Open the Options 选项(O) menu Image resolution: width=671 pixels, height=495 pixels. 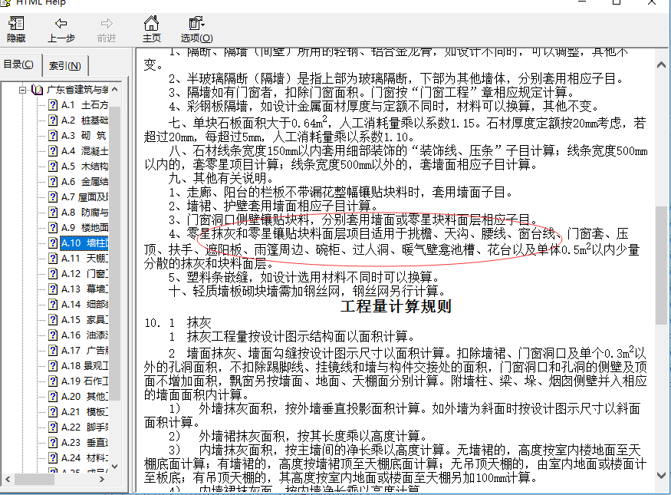coord(196,29)
